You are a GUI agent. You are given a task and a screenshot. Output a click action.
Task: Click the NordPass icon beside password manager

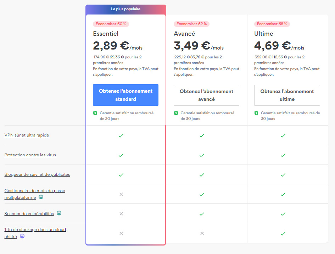pyautogui.click(x=41, y=197)
